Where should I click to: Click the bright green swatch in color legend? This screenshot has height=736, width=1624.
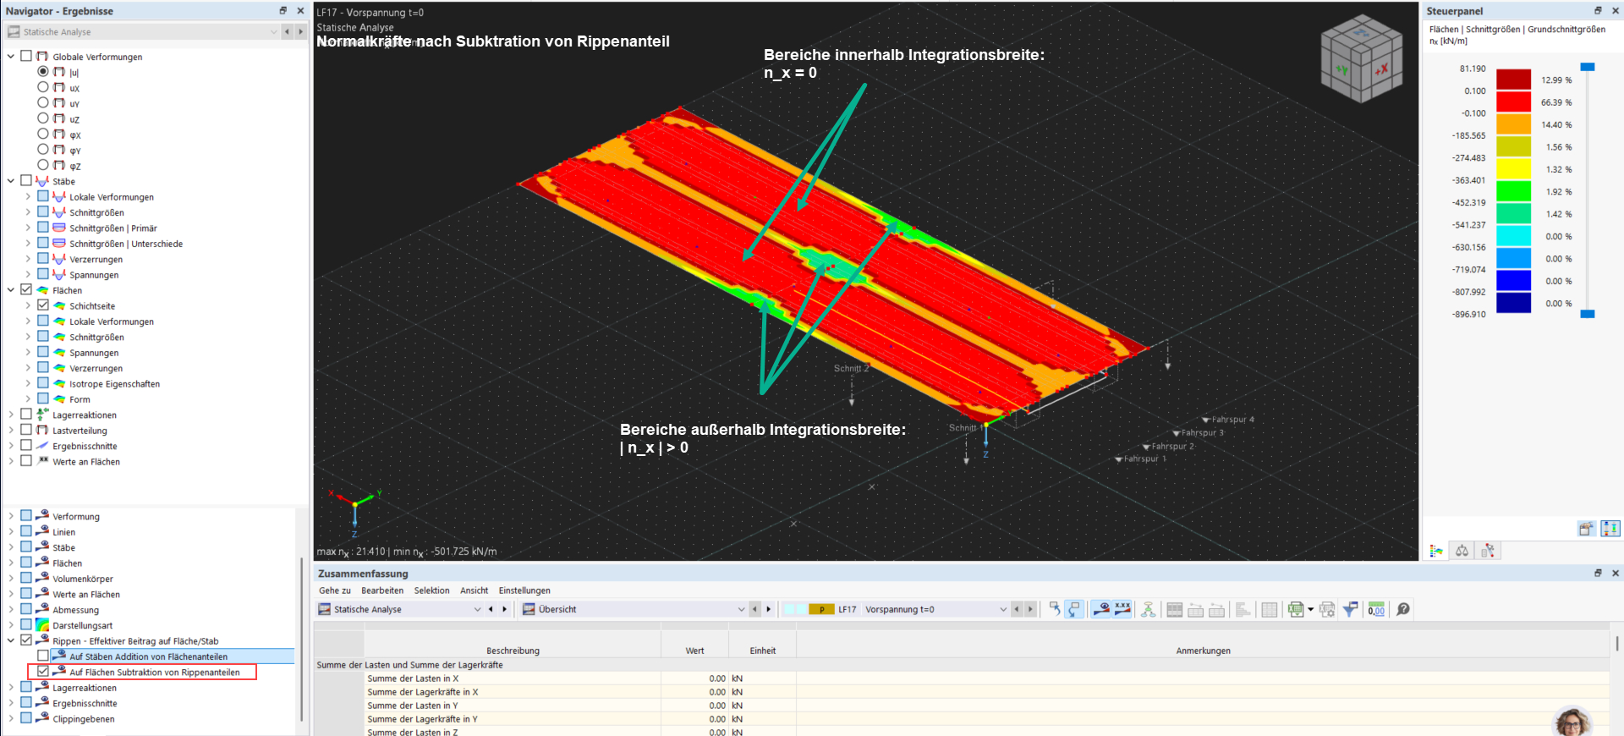[x=1513, y=192]
